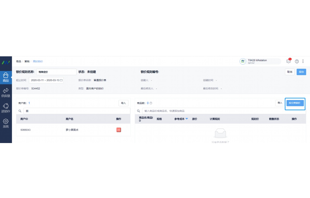310x198 pixels.
Task: Click the 规则价 column header
Action: click(x=255, y=119)
